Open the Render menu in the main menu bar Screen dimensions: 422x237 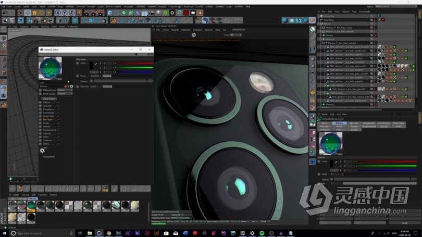[x=91, y=6]
